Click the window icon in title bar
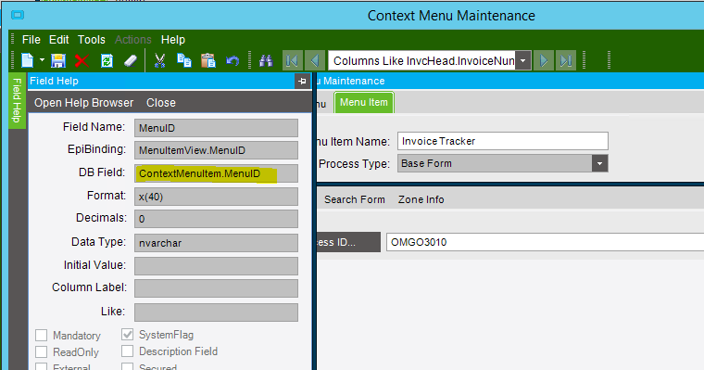704x370 pixels. point(18,15)
